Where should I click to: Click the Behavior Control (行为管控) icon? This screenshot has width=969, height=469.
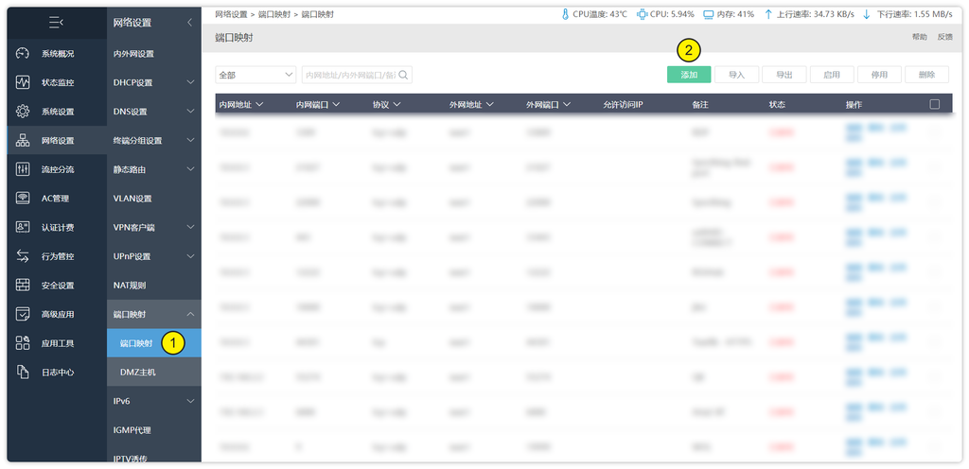[23, 256]
